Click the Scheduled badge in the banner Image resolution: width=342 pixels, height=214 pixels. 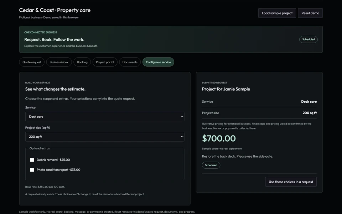pos(308,39)
